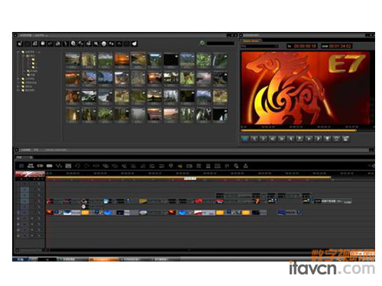Click the round sphere icon in library toolbar
This screenshot has width=382, height=286.
tap(104, 43)
